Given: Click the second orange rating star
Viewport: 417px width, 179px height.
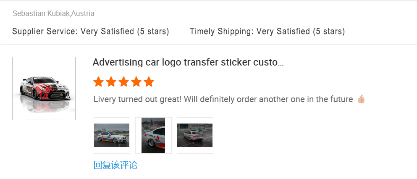Looking at the screenshot, I should 111,82.
